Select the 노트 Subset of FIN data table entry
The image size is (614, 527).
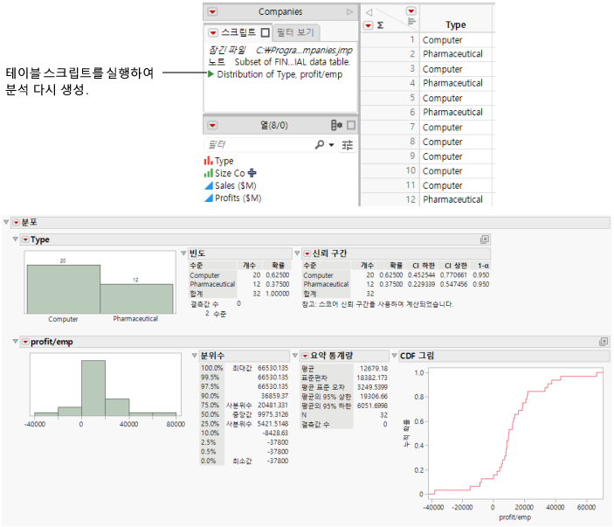[x=279, y=62]
